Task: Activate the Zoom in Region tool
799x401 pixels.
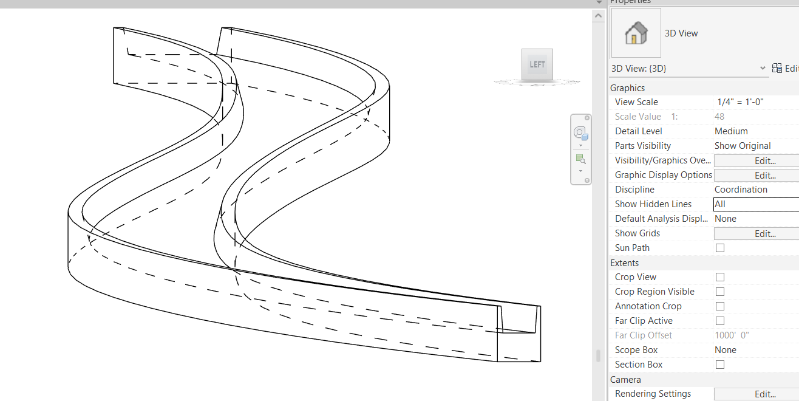Action: click(x=580, y=159)
